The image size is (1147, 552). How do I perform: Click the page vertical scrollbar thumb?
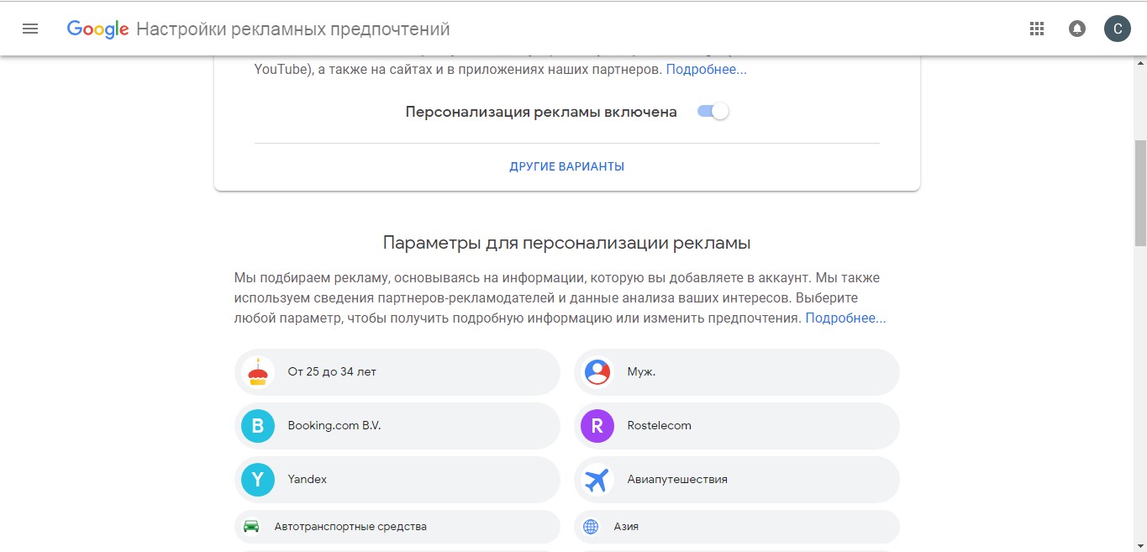(1139, 193)
